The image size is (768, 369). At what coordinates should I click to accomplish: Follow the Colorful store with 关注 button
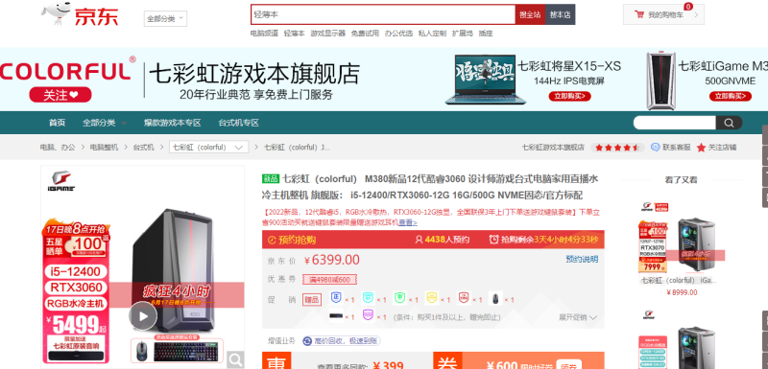60,95
